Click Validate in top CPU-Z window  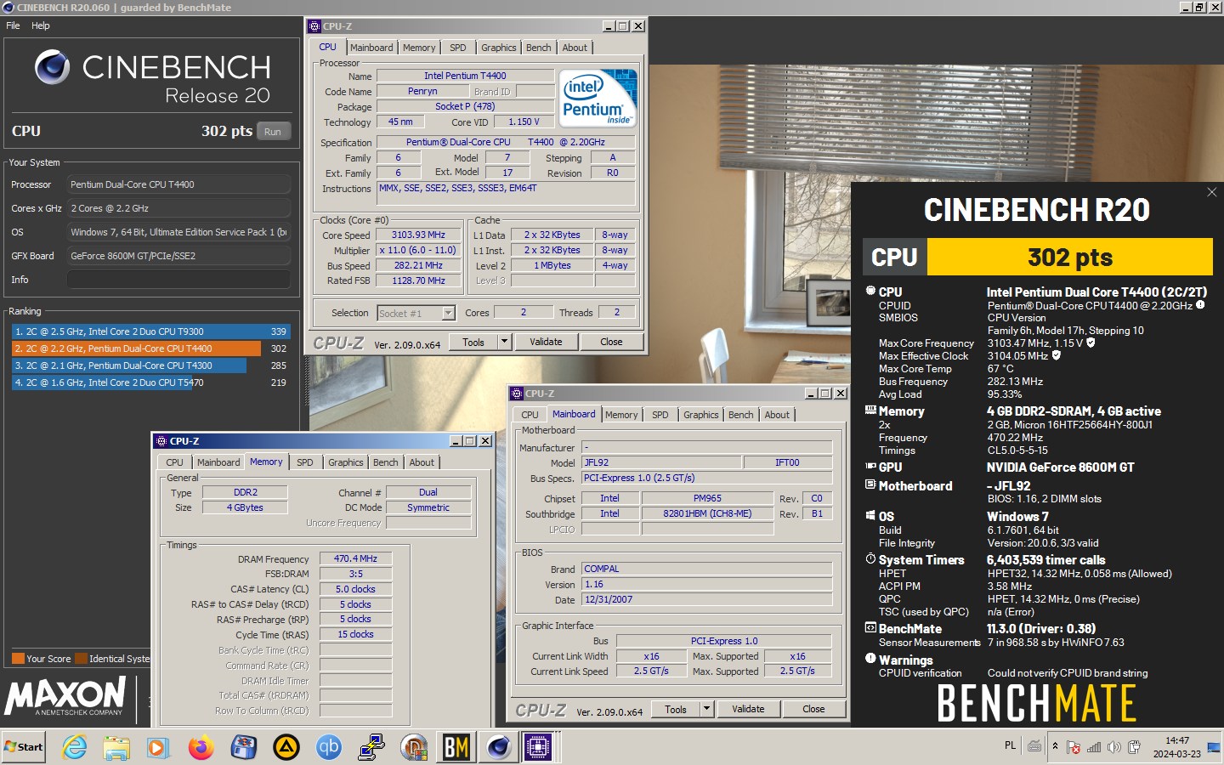coord(546,342)
